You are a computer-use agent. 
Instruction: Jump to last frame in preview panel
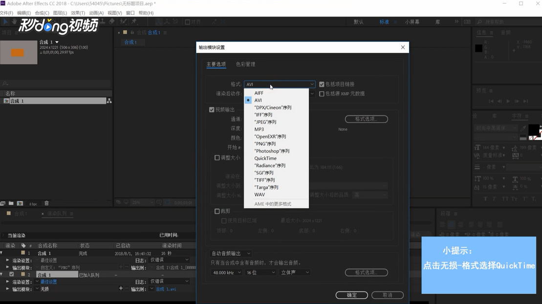tap(526, 101)
